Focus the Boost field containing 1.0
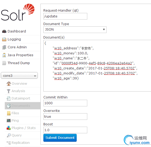 65,130
